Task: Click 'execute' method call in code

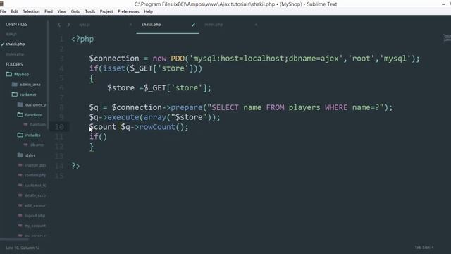Action: (123, 117)
